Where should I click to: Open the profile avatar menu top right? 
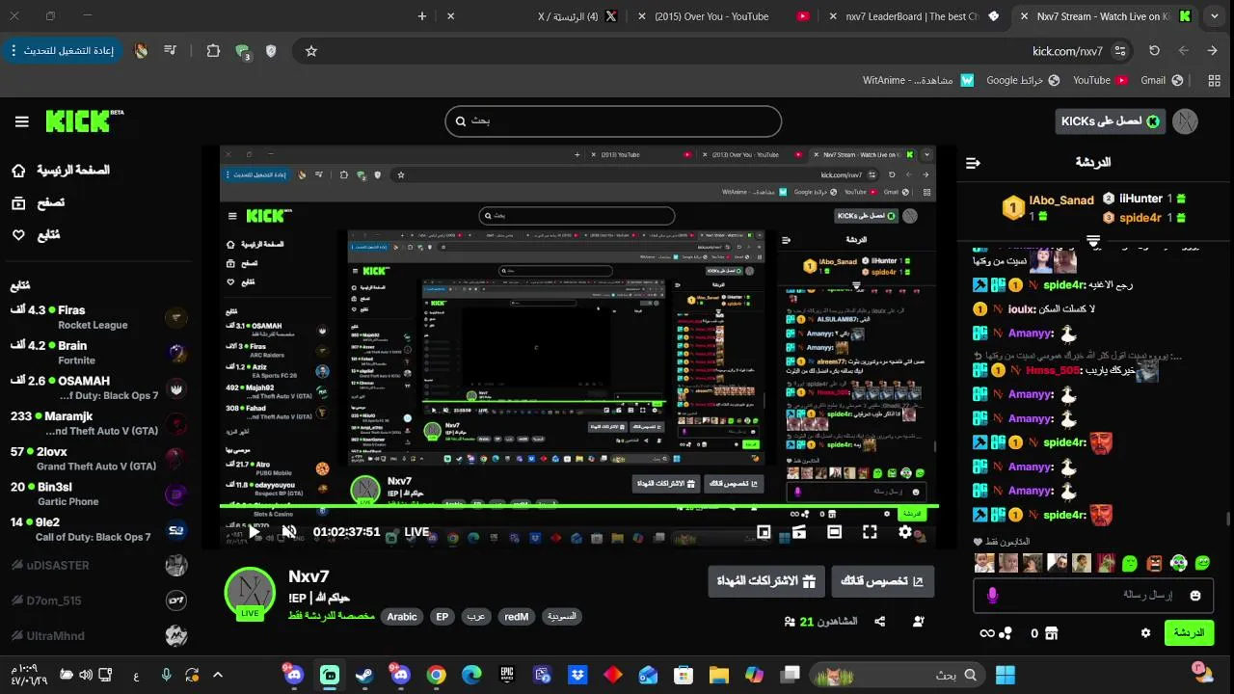(x=1185, y=121)
